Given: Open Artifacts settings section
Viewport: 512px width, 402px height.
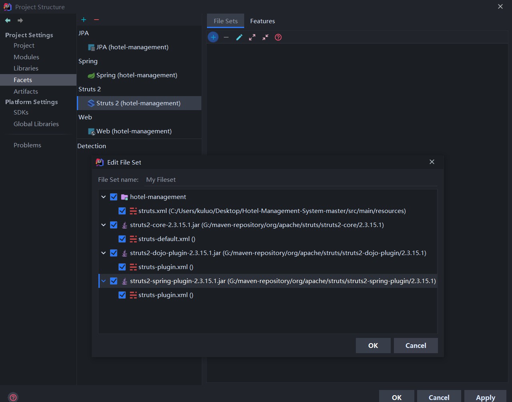Looking at the screenshot, I should coord(26,92).
